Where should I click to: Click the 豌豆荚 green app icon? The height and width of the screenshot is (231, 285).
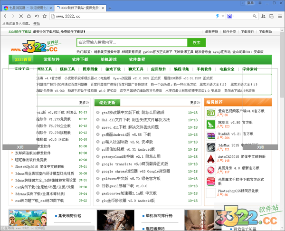click(210, 125)
